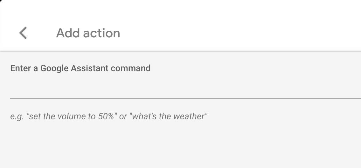Tap the left chevron in the header
Image resolution: width=361 pixels, height=168 pixels.
23,33
